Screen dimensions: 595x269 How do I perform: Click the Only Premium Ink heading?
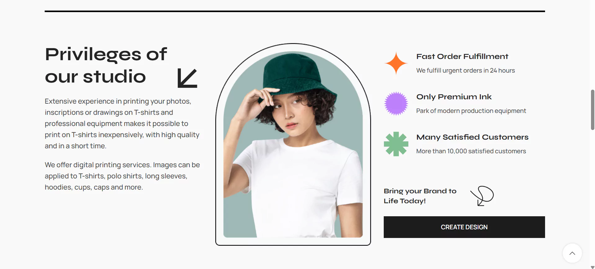coord(454,97)
